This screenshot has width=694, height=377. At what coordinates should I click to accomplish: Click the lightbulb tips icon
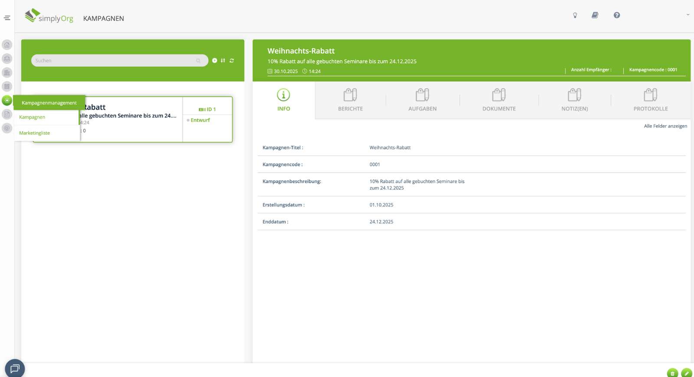point(575,15)
